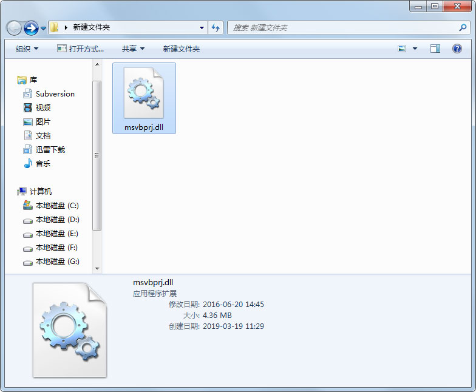Open 本地磁盘 (E:)
This screenshot has width=476, height=392.
click(57, 233)
